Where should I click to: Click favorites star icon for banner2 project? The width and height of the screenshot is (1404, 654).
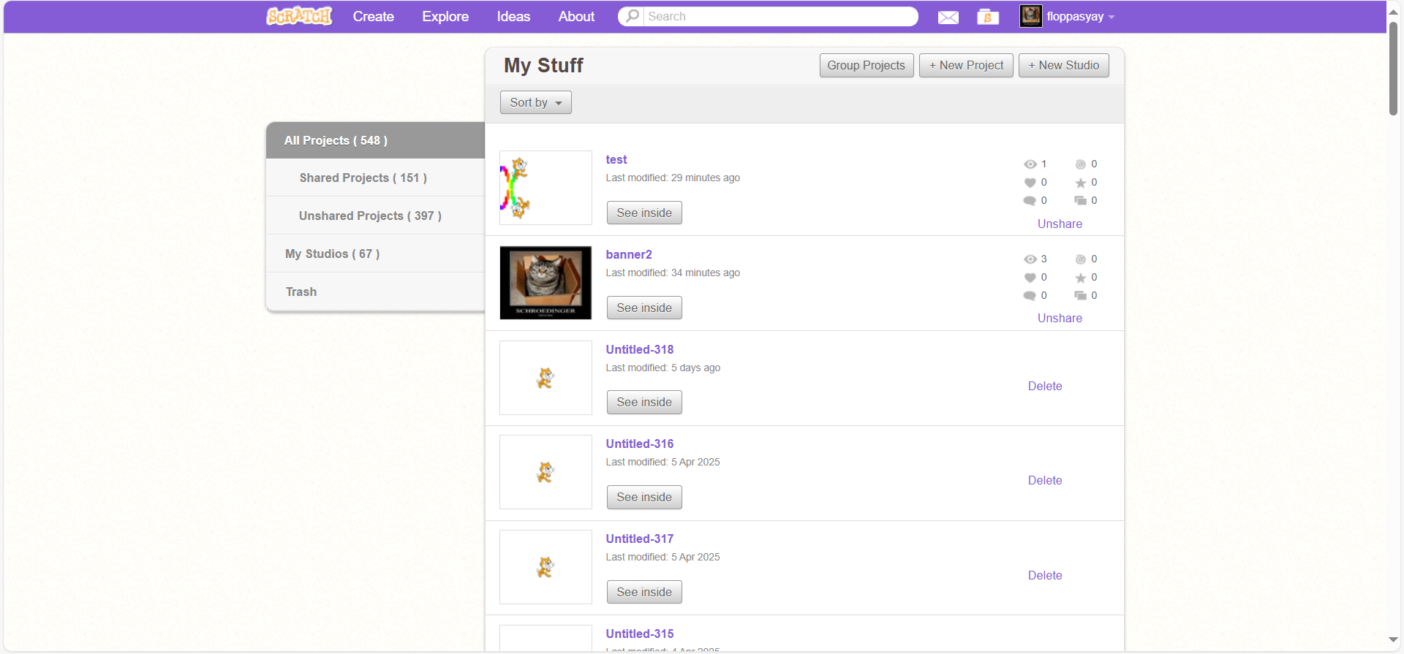(x=1080, y=278)
